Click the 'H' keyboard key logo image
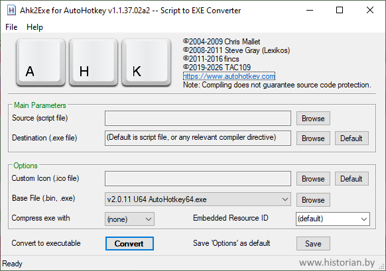This screenshot has width=386, height=271. point(94,63)
